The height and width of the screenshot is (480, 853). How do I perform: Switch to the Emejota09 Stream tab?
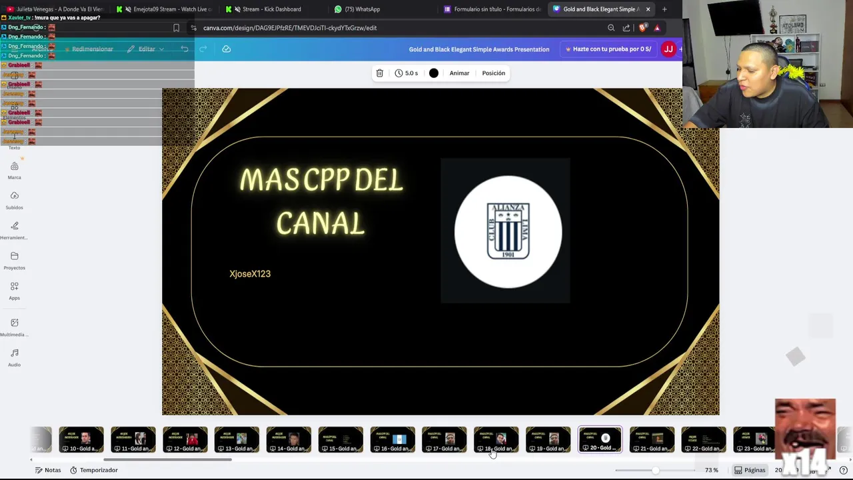tap(163, 9)
